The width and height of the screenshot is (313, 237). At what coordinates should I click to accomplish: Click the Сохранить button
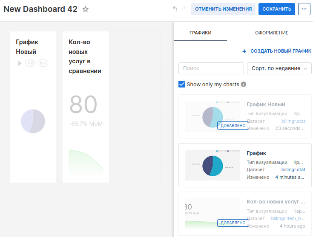click(x=276, y=9)
